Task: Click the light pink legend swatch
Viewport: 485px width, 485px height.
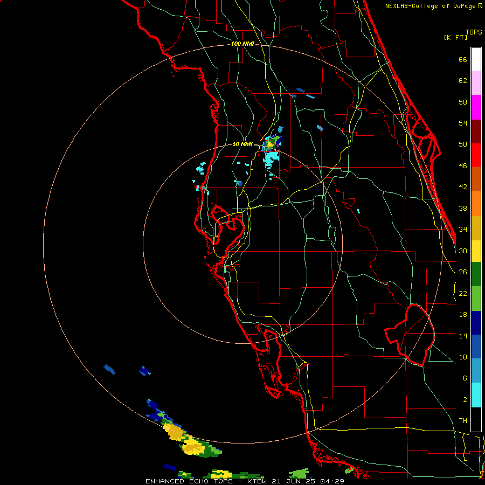Action: tap(476, 82)
